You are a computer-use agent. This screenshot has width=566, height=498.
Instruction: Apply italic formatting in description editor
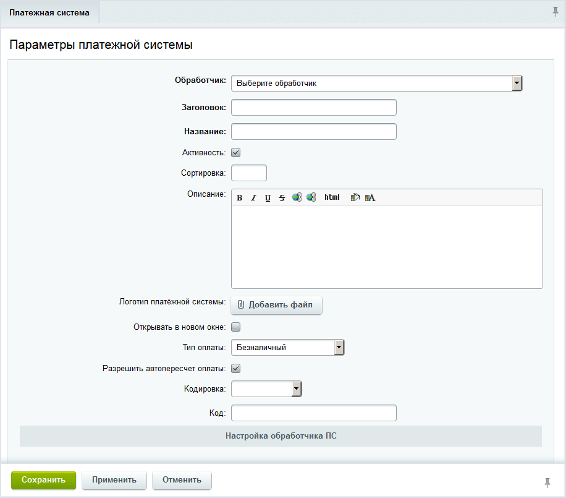pos(253,198)
